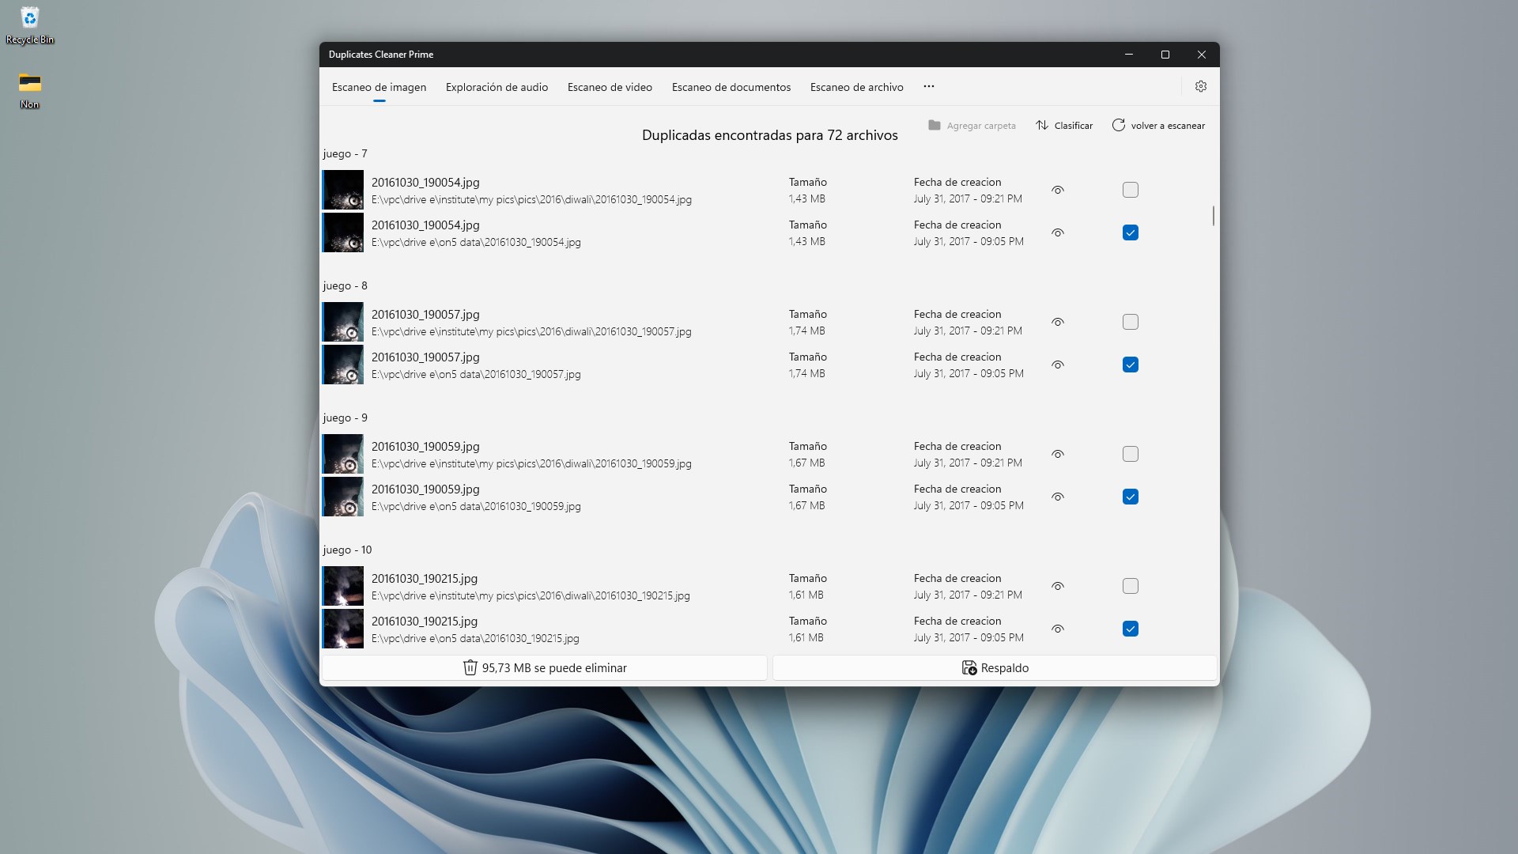Open thumbnail of on5 data 20161030_190054.jpg
Viewport: 1518px width, 854px height.
[343, 232]
